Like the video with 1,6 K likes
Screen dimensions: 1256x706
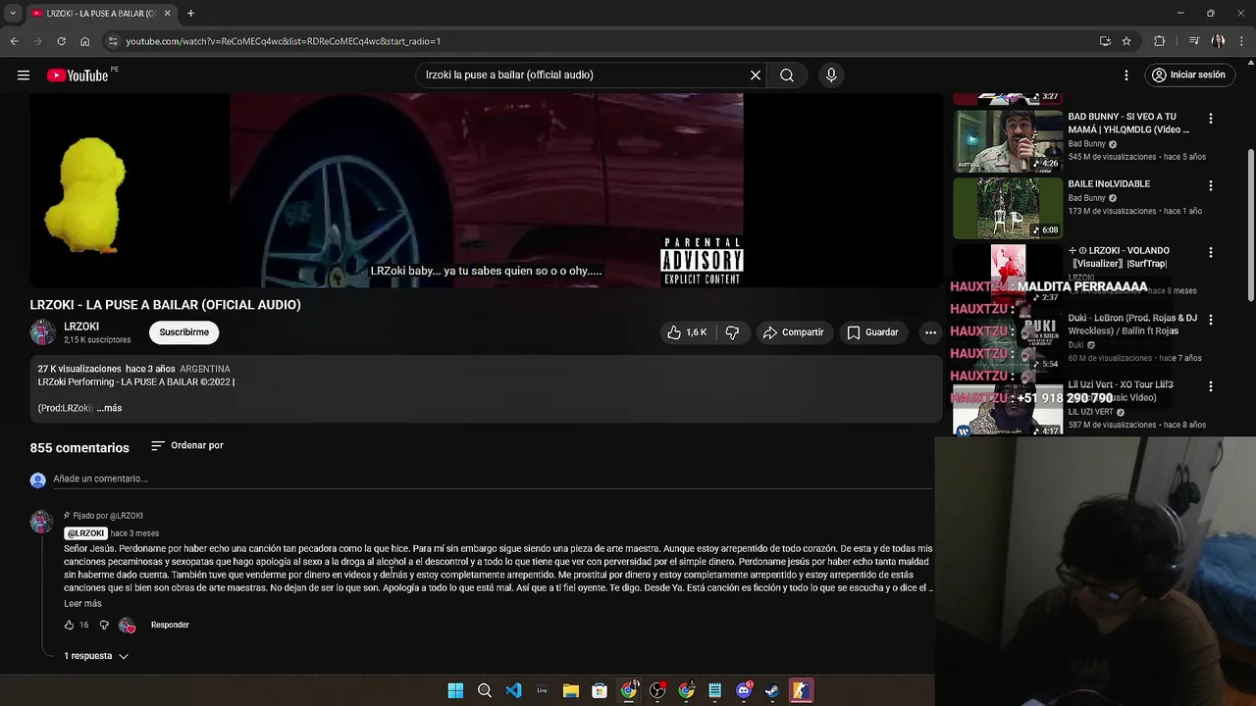click(687, 332)
